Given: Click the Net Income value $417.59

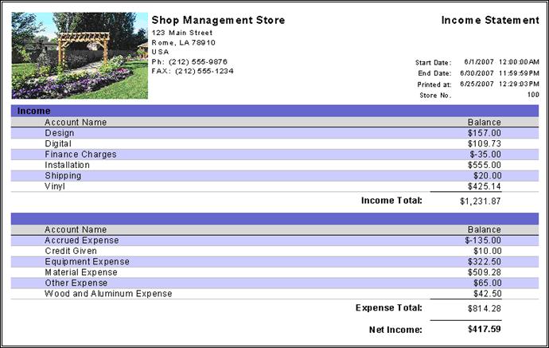Looking at the screenshot, I should (x=485, y=329).
